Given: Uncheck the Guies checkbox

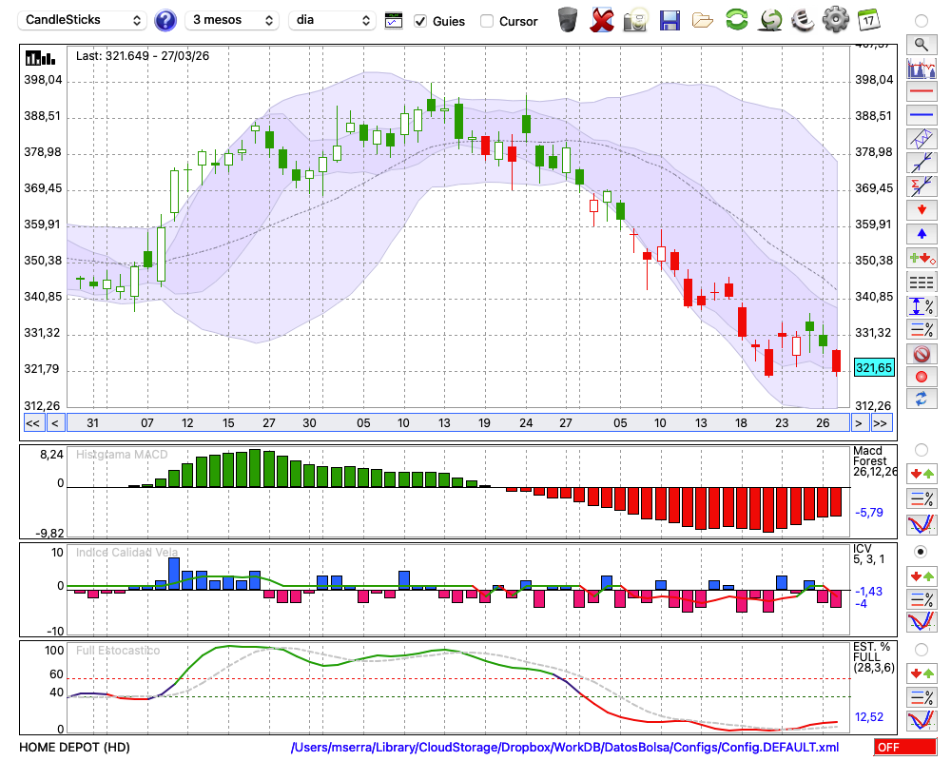Looking at the screenshot, I should (420, 21).
